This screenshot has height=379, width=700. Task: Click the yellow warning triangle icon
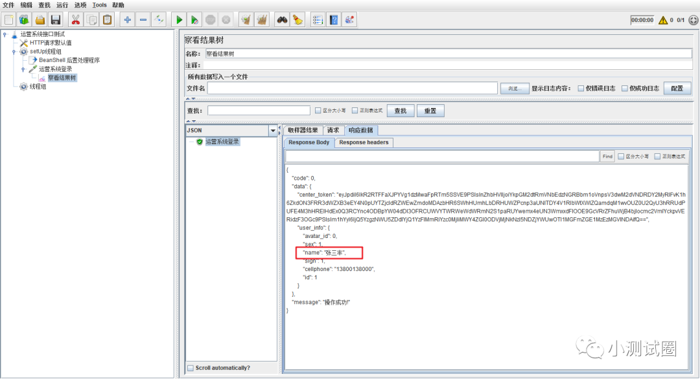point(663,20)
